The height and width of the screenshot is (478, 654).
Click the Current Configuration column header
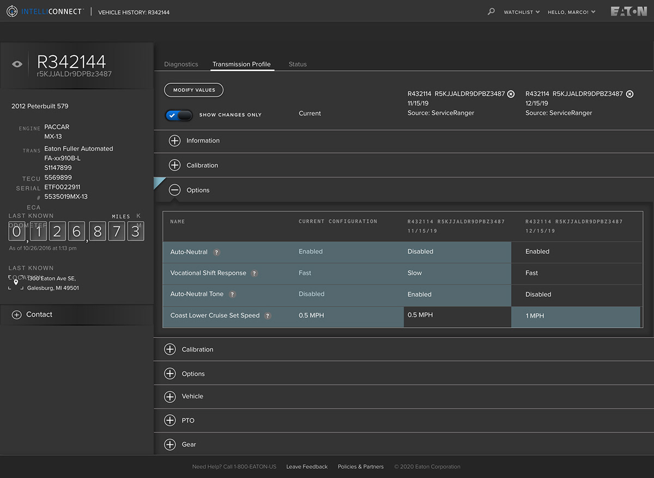338,222
